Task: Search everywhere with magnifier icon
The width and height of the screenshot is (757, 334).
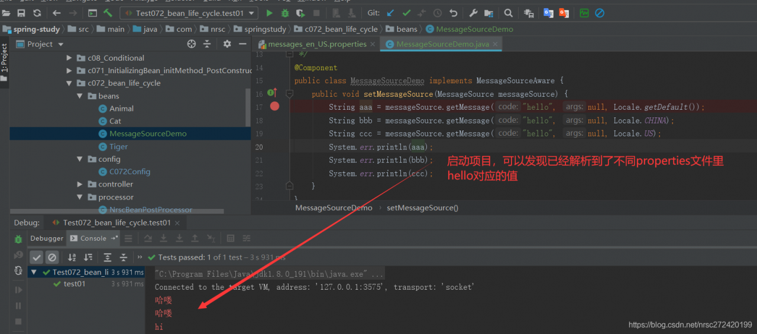Action: click(x=509, y=12)
